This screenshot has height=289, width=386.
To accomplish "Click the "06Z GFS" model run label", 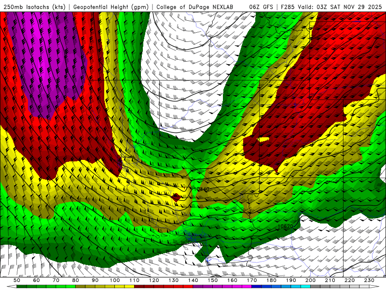I will pyautogui.click(x=261, y=7).
